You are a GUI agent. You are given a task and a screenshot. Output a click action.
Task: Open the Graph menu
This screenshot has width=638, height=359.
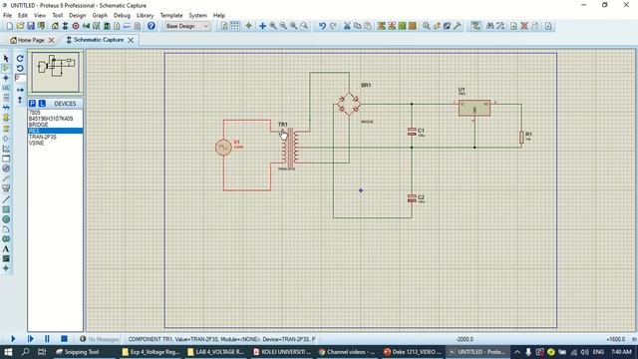100,16
